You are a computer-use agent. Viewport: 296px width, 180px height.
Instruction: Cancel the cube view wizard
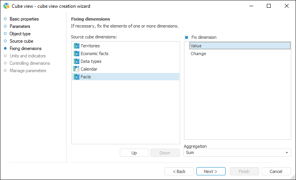276,171
